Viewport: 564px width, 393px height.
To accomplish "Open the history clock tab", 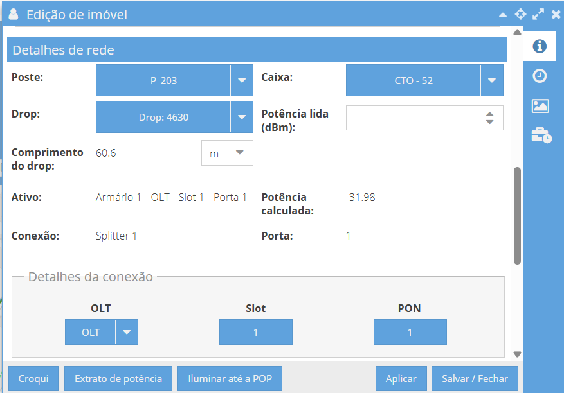I will (540, 76).
